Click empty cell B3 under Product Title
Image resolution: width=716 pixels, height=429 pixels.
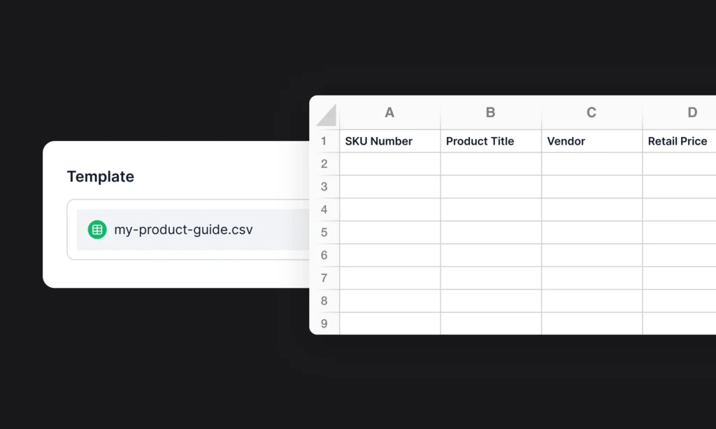point(490,187)
